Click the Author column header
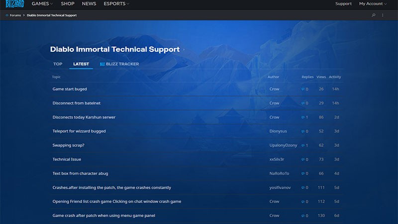 pyautogui.click(x=273, y=77)
